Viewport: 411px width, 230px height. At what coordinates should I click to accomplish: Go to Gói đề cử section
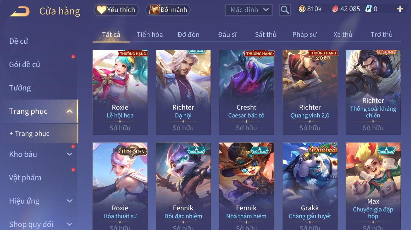point(25,64)
